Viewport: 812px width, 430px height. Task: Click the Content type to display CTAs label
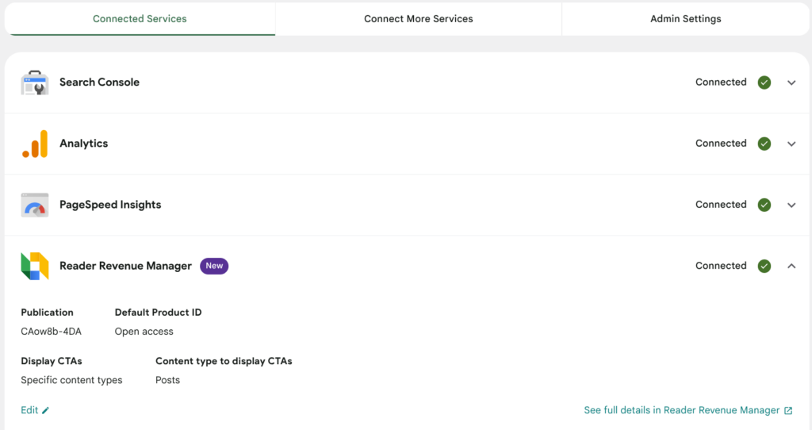click(224, 361)
